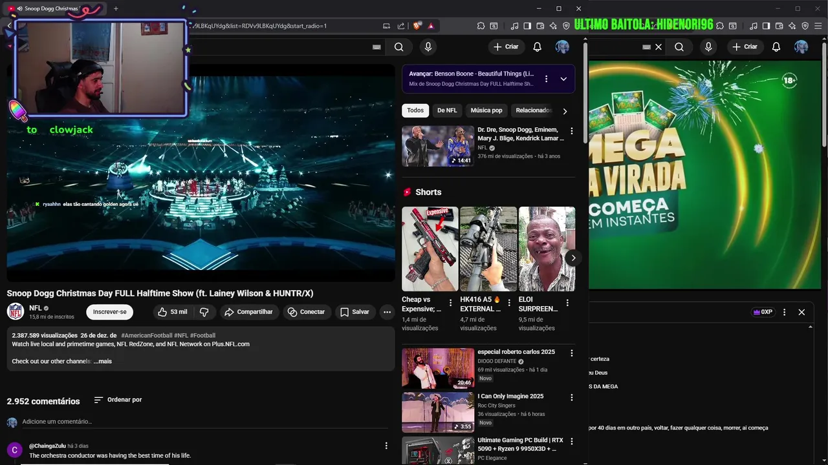Close the live chat panel with X
The height and width of the screenshot is (465, 828).
click(801, 312)
